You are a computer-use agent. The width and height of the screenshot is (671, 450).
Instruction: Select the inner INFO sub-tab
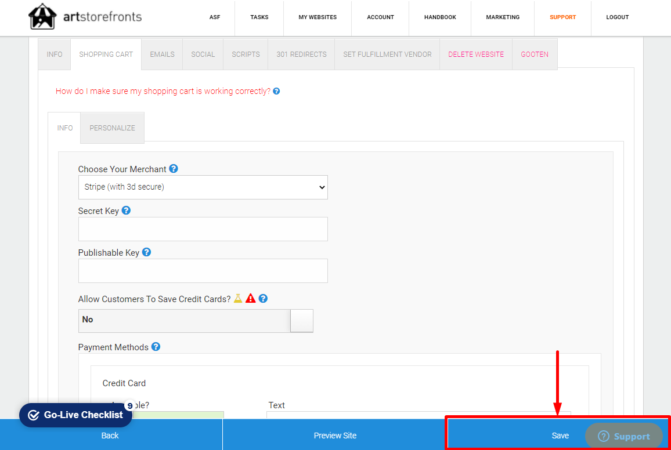64,128
